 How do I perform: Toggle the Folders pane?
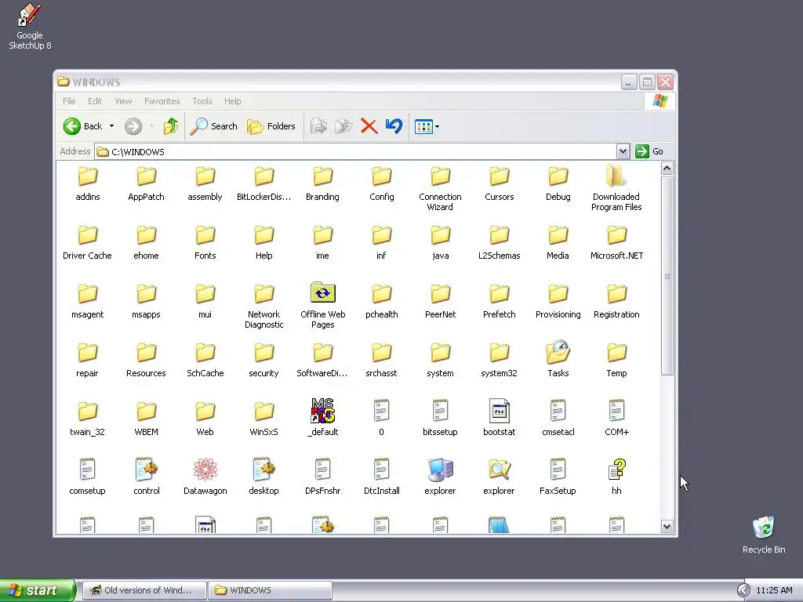(x=271, y=126)
